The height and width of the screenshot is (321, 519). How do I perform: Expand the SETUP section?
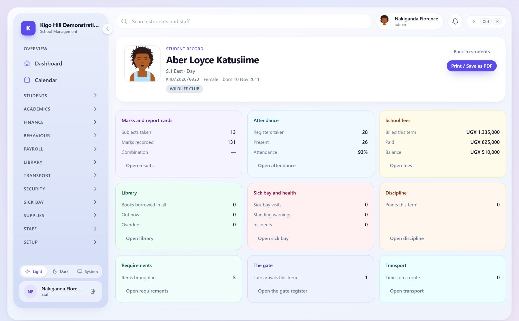(61, 242)
